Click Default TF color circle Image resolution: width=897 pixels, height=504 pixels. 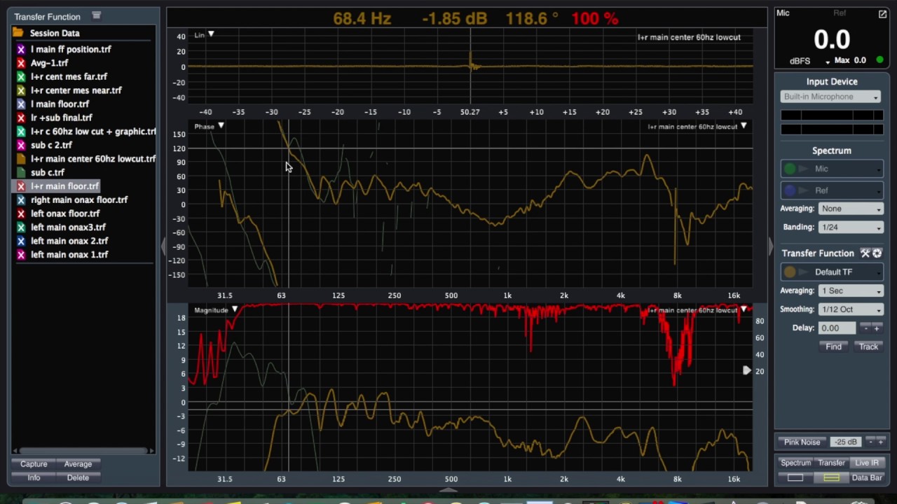click(790, 272)
